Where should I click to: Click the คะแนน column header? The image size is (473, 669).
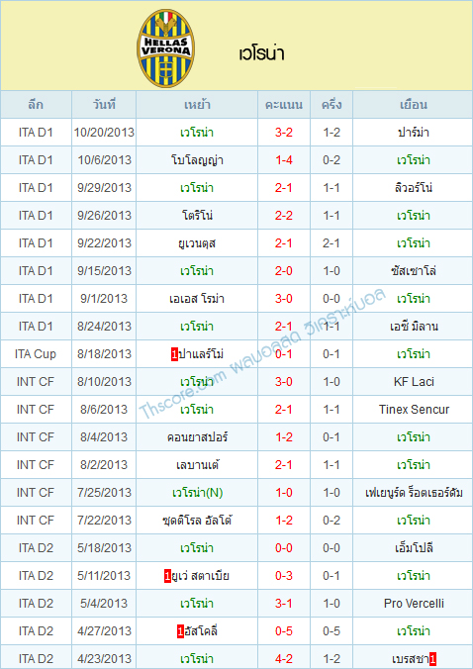pos(284,105)
